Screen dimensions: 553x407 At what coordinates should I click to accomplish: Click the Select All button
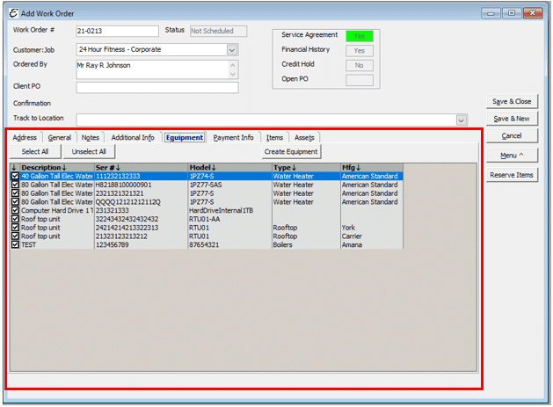point(35,152)
